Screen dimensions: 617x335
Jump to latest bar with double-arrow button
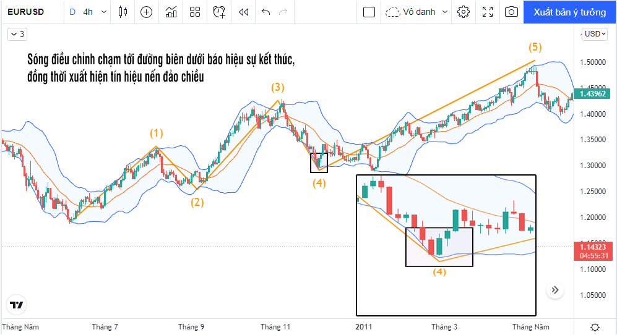[x=555, y=290]
